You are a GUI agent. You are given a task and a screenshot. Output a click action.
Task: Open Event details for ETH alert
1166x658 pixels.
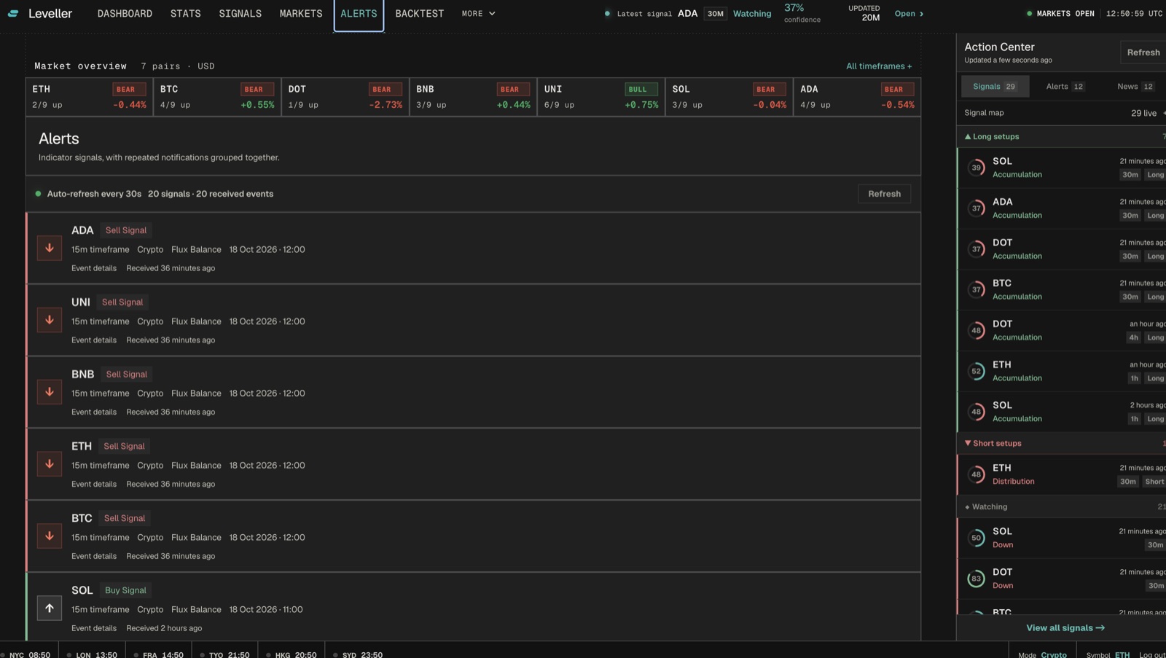point(94,485)
